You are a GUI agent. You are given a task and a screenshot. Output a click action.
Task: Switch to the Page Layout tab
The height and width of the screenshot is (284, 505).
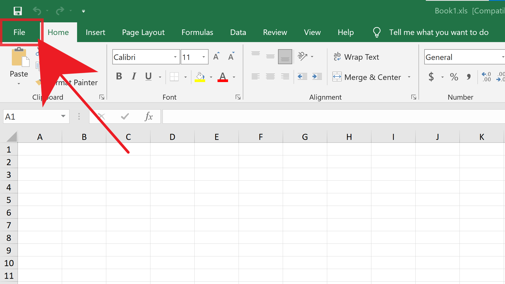[x=143, y=32]
